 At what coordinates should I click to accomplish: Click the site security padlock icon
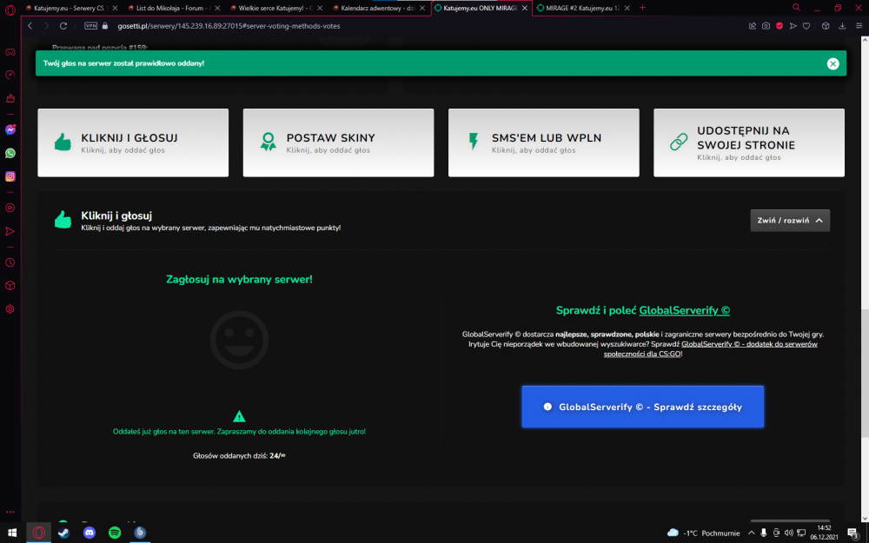tap(105, 26)
